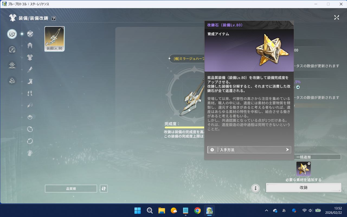Image resolution: width=347 pixels, height=217 pixels.
Task: Click the 一括追加 bulk add button
Action: click(x=303, y=157)
